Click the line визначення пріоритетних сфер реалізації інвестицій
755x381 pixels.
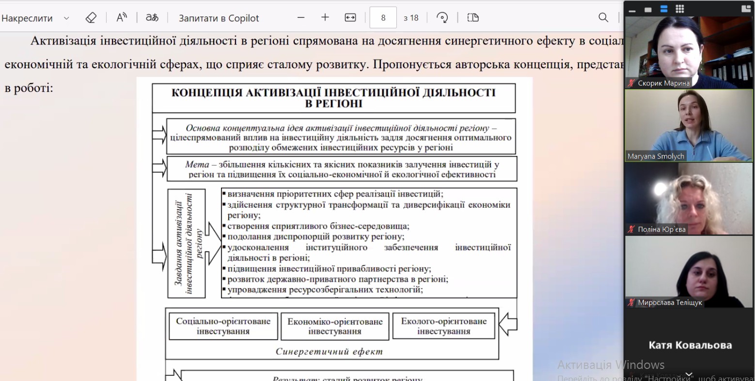pos(335,194)
